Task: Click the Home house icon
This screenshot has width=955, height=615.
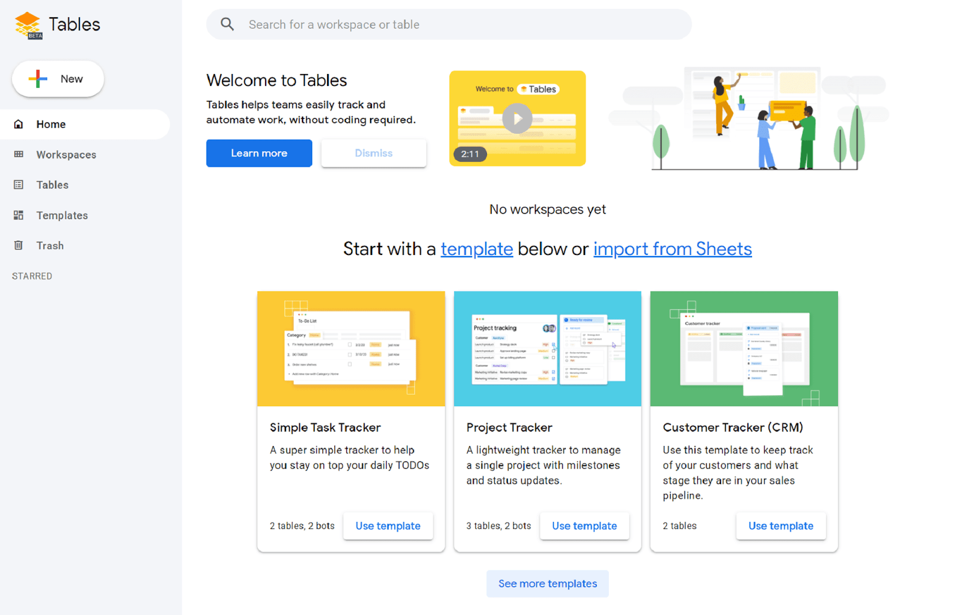Action: [19, 124]
